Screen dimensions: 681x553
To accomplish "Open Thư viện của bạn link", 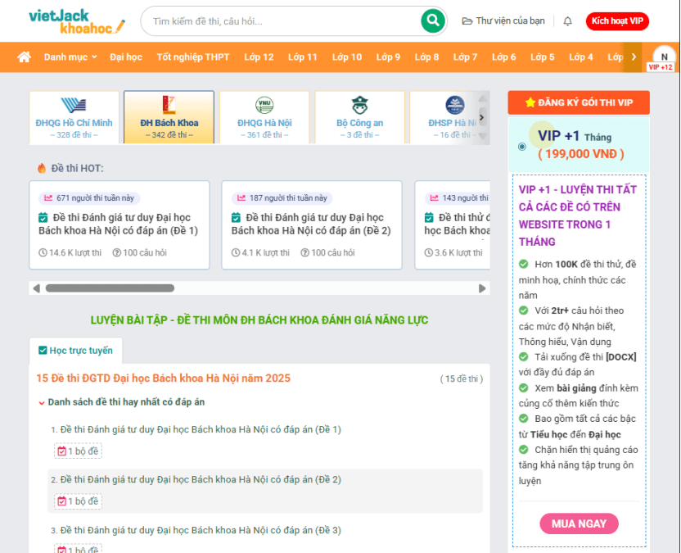I will pyautogui.click(x=503, y=21).
